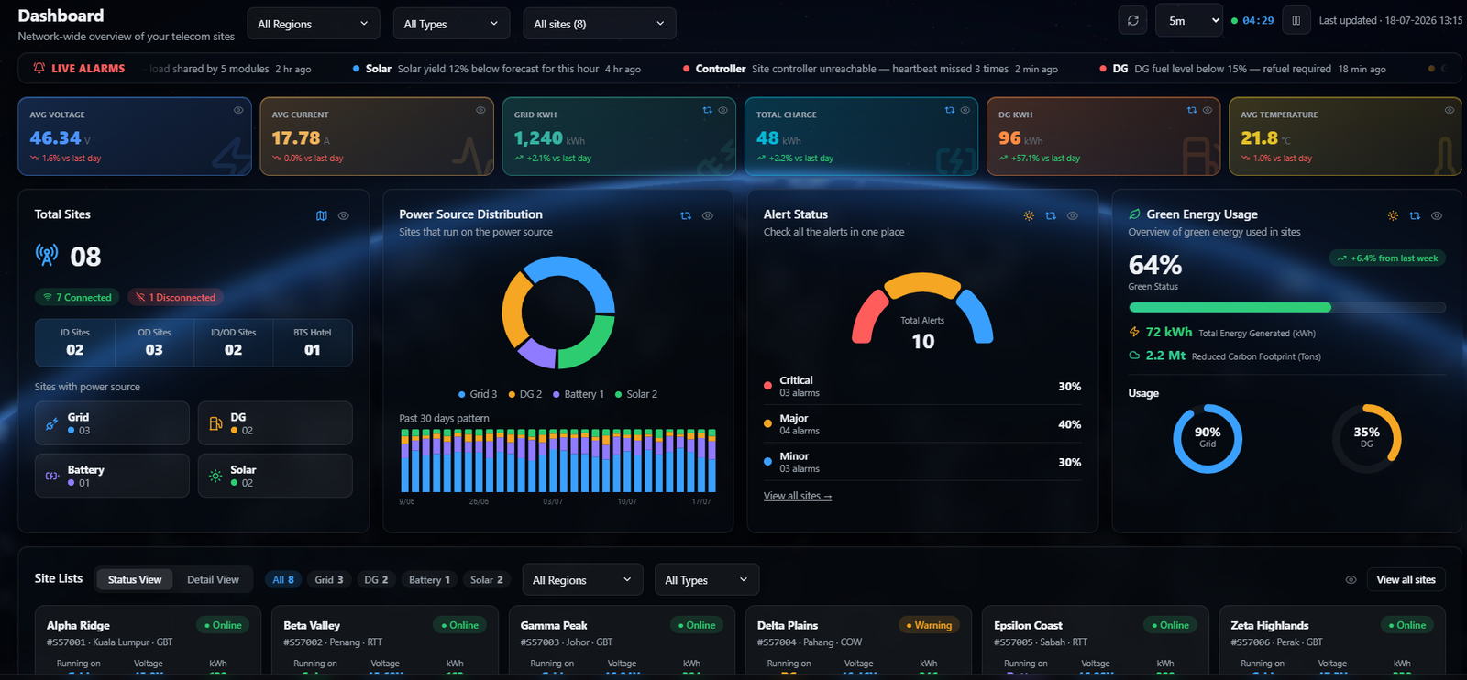This screenshot has height=680, width=1467.
Task: Hide the Avg Current card
Action: pyautogui.click(x=480, y=110)
